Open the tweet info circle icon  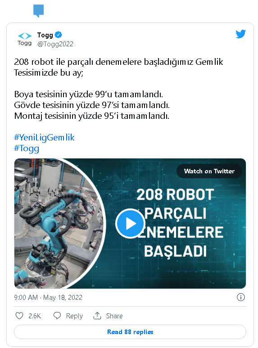click(241, 297)
